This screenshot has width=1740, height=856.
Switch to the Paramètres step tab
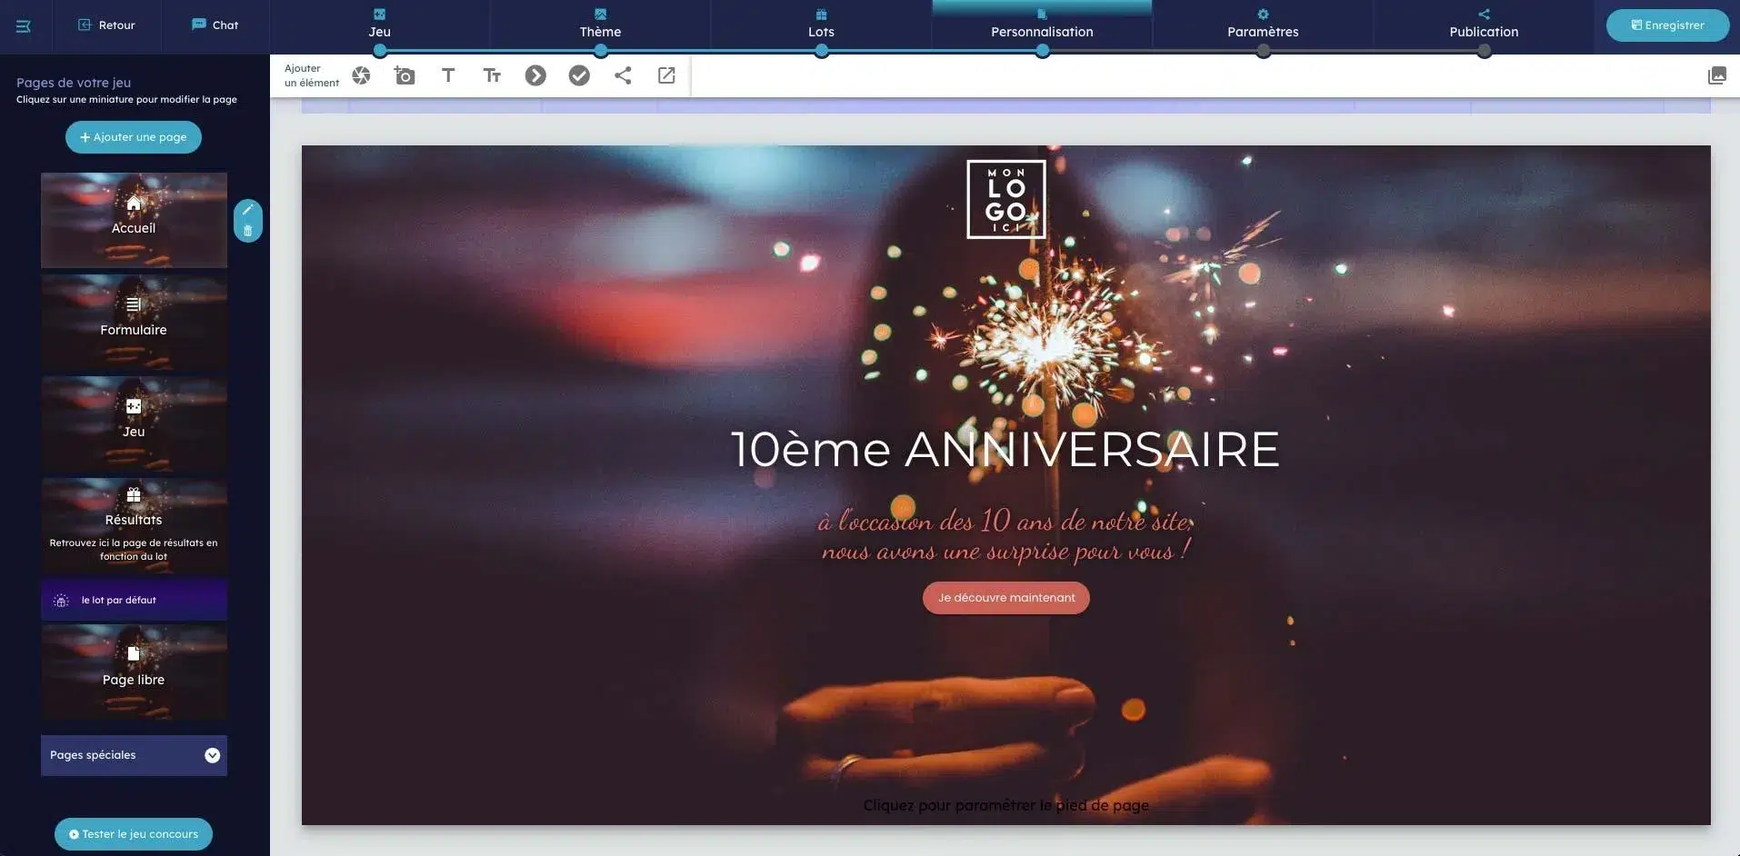pos(1263,25)
